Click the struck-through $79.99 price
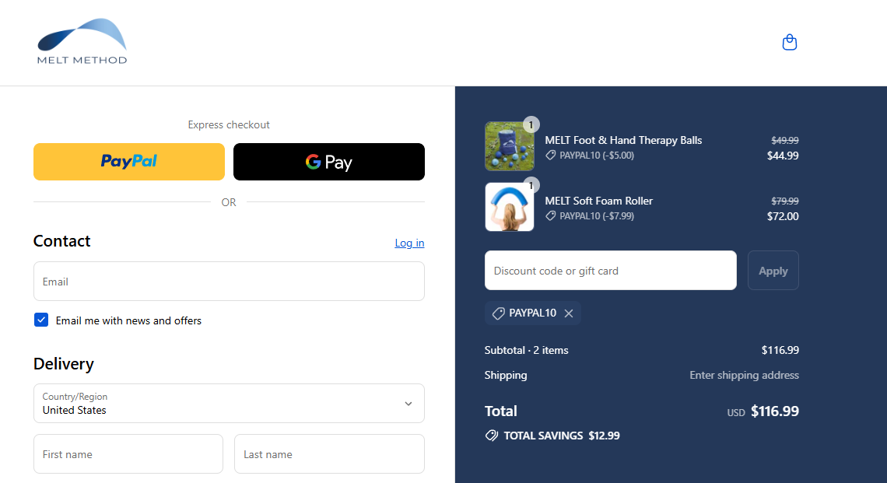The image size is (887, 483). pos(784,201)
